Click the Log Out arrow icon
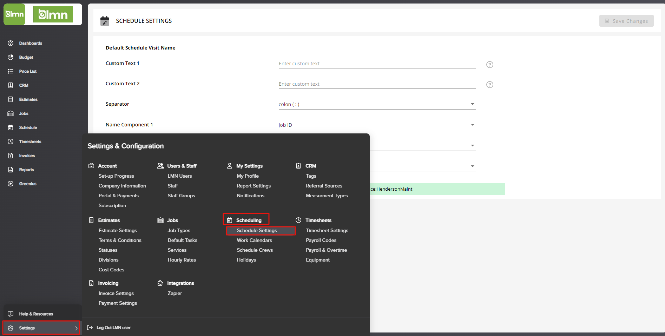 click(90, 328)
